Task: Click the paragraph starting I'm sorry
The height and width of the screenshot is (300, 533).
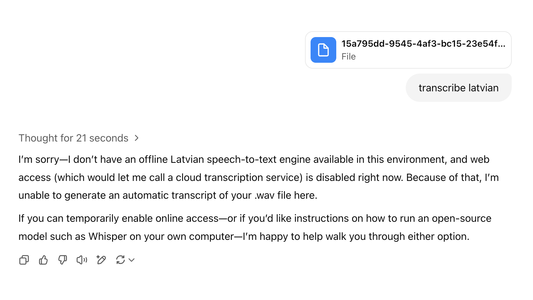Action: tap(259, 177)
